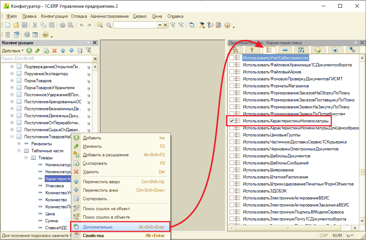Select the СтавкаНДС attribute in the tree
This screenshot has height=240, width=366.
click(56, 228)
